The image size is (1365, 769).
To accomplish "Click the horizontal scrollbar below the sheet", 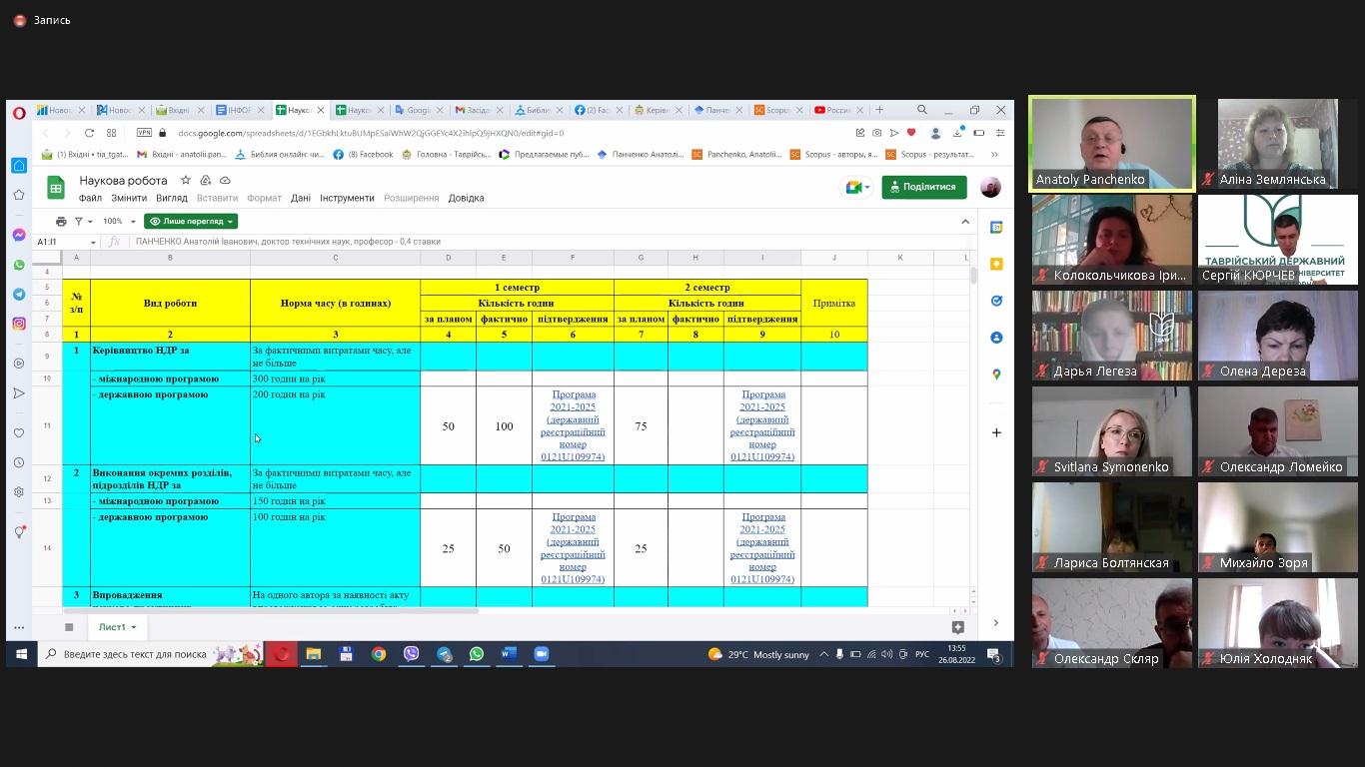I will [500, 610].
